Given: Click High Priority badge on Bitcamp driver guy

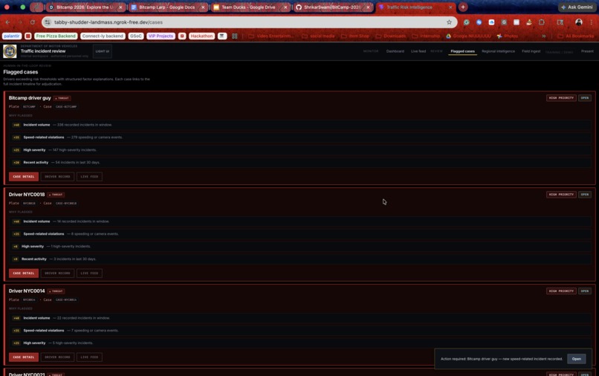Looking at the screenshot, I should (x=561, y=98).
